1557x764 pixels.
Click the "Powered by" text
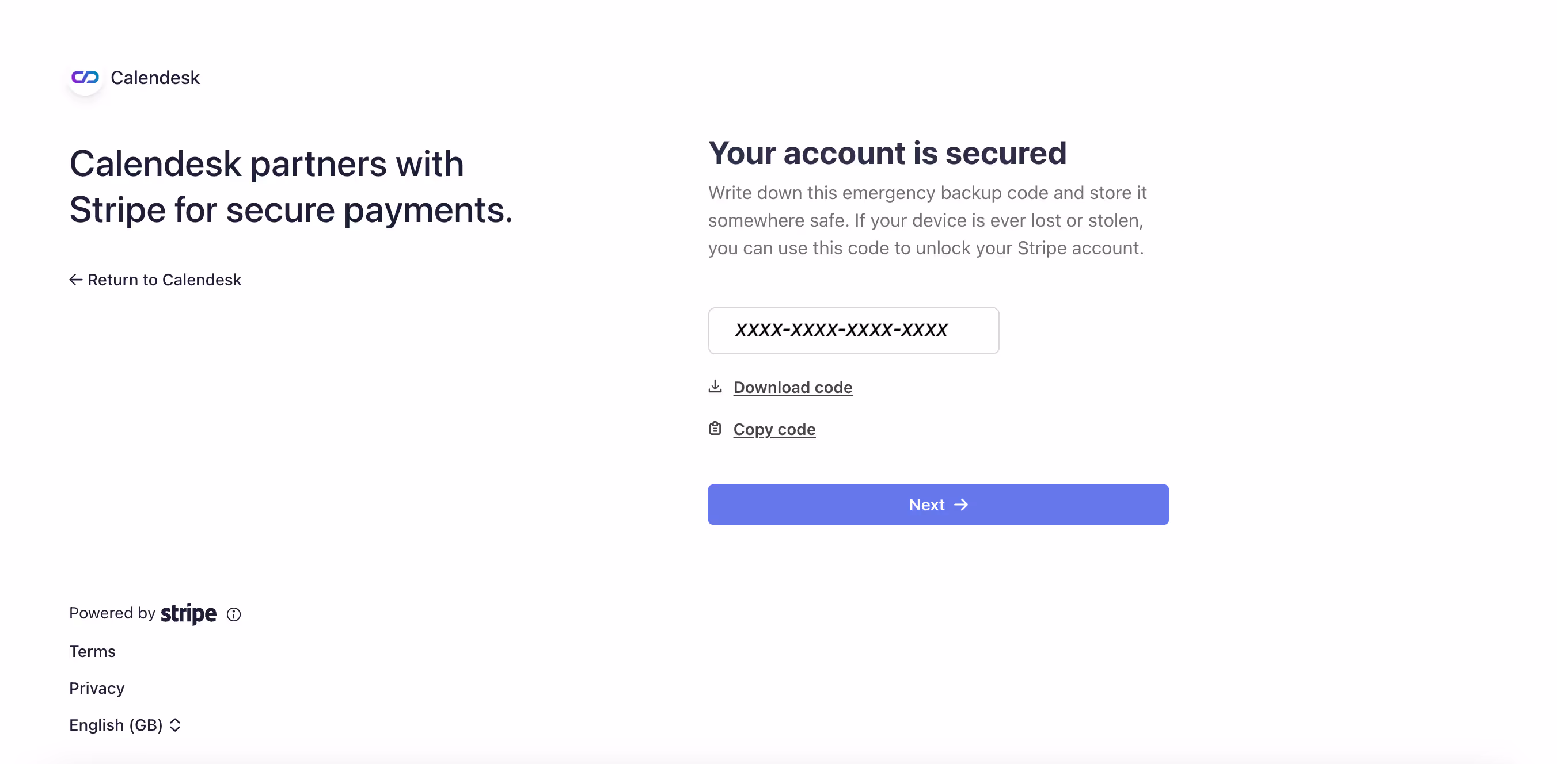[x=112, y=613]
